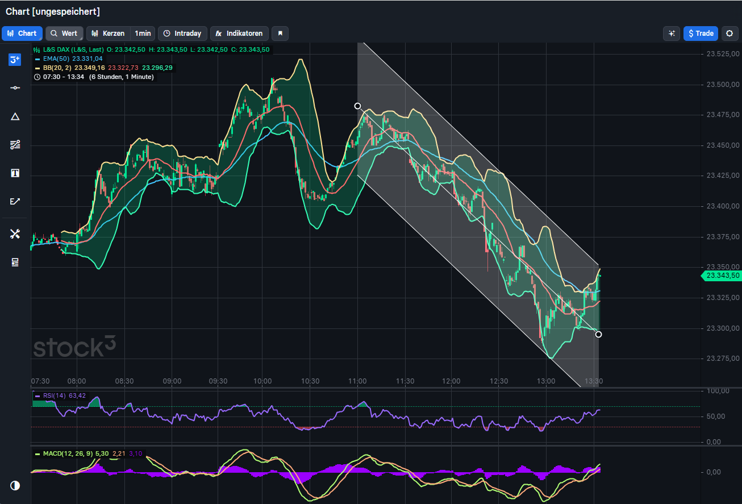The height and width of the screenshot is (504, 742).
Task: Select the Fibonacci lines tool icon
Action: [15, 145]
